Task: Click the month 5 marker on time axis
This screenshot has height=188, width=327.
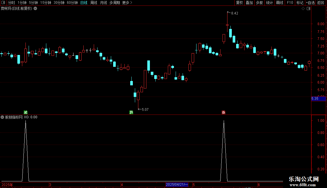Action: pos(194,185)
